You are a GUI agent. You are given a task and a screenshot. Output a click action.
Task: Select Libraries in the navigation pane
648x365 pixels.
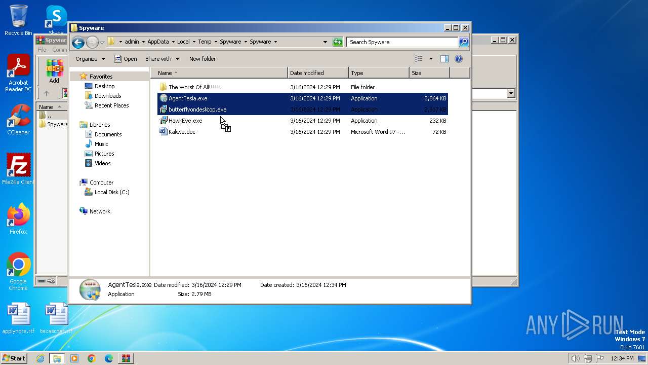coord(95,125)
